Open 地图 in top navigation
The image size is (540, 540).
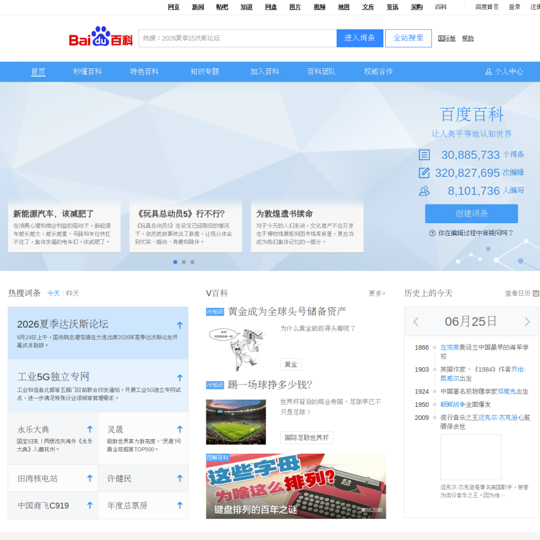344,7
